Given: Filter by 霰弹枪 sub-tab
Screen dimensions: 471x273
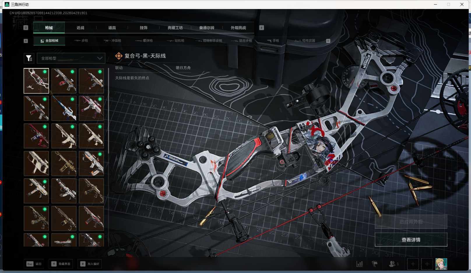Looking at the screenshot, I should 144,41.
